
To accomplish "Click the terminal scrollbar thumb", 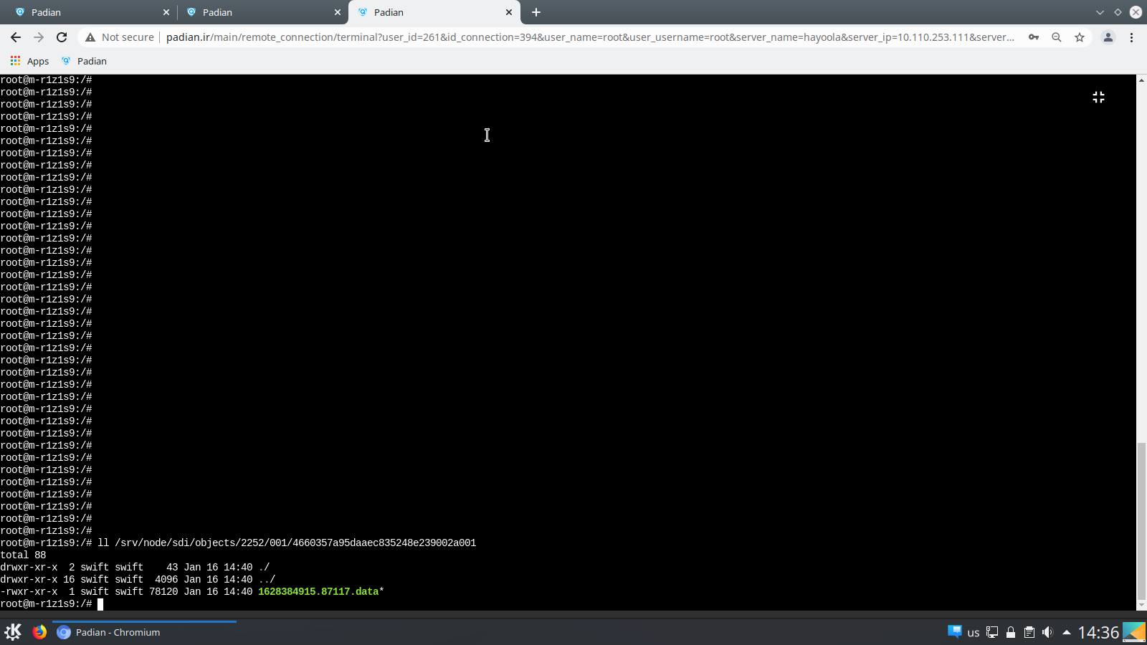I will (x=1141, y=521).
